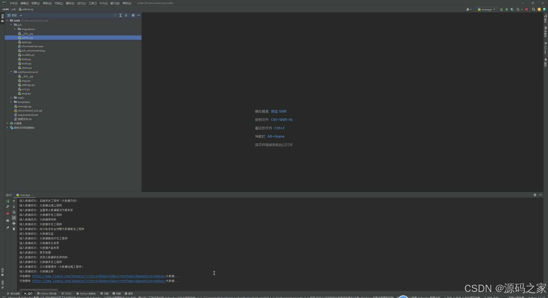Stop the run via red square in top toolbar
548x298 pixels.
coord(526,9)
